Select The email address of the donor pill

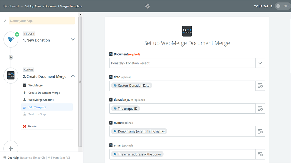click(x=137, y=154)
